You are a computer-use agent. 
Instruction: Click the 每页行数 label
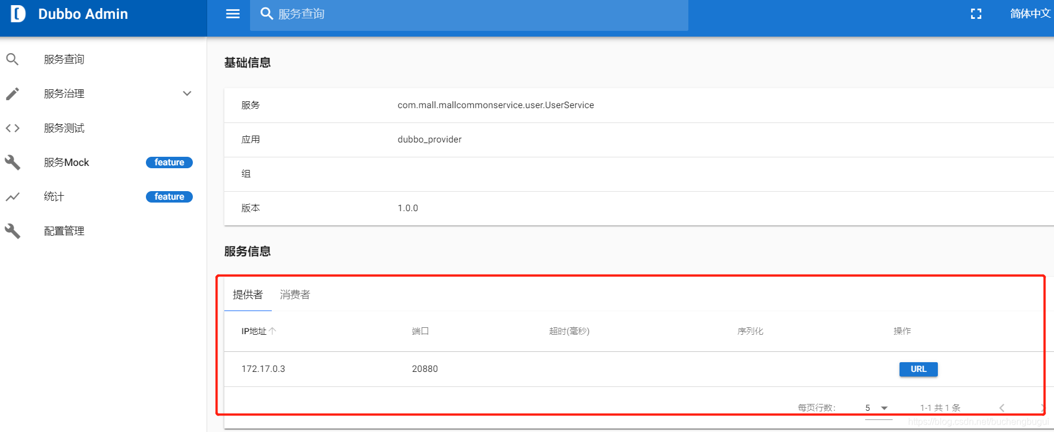tap(817, 408)
